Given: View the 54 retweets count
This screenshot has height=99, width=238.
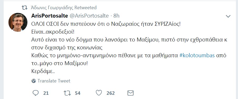Looking at the screenshot, I should pyautogui.click(x=77, y=93).
